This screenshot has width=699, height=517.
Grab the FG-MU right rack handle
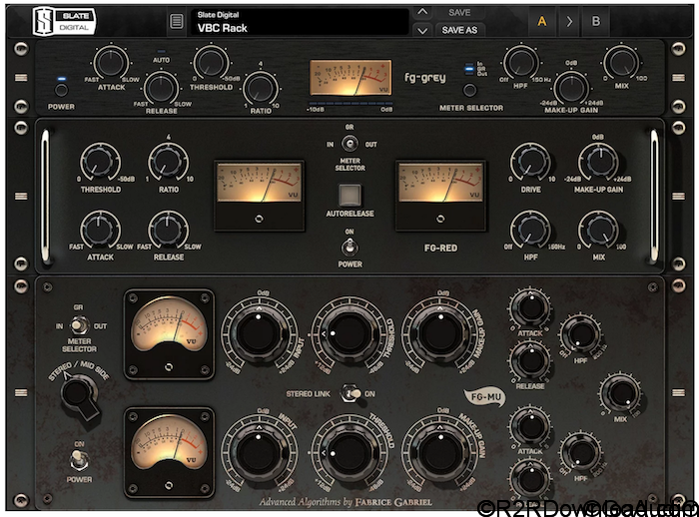tap(678, 393)
